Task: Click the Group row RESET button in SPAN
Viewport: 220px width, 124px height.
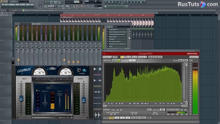Action: point(144,118)
